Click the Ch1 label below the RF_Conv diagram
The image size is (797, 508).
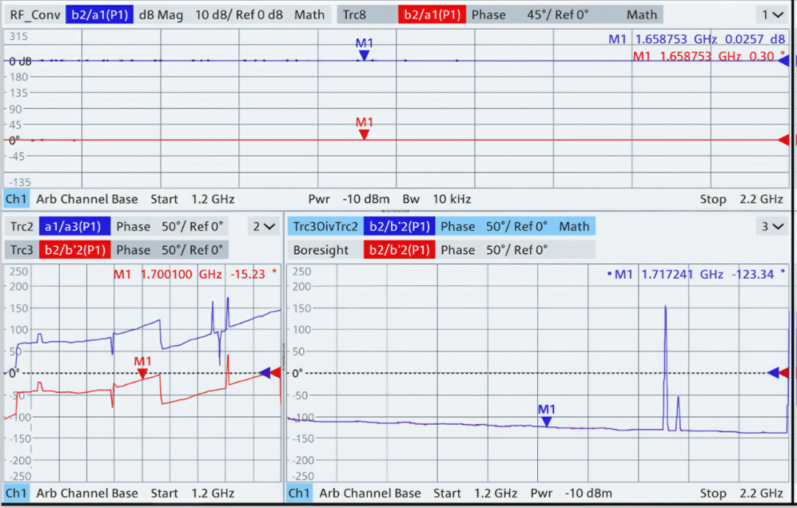coord(15,199)
